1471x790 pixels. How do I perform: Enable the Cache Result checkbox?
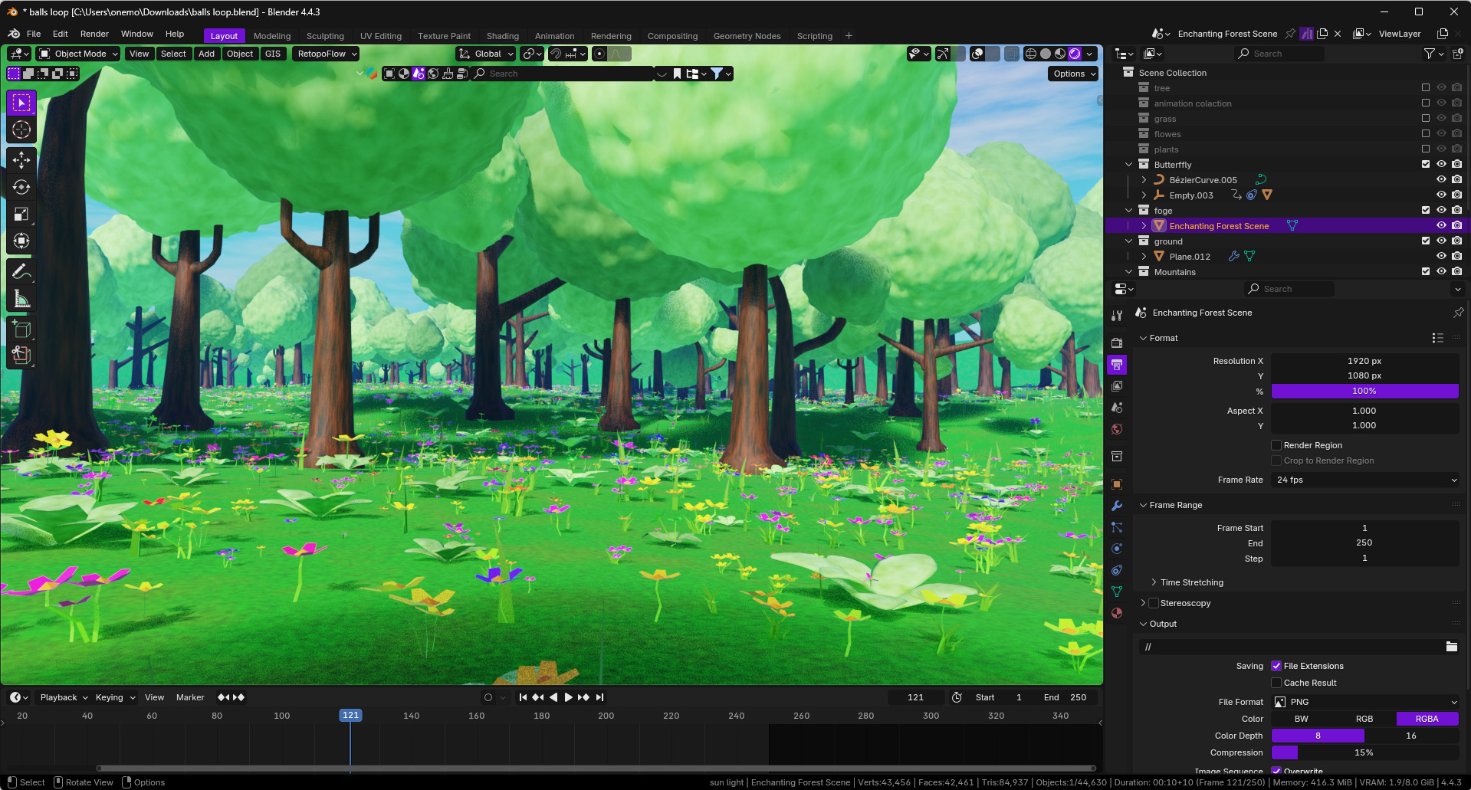click(1276, 683)
